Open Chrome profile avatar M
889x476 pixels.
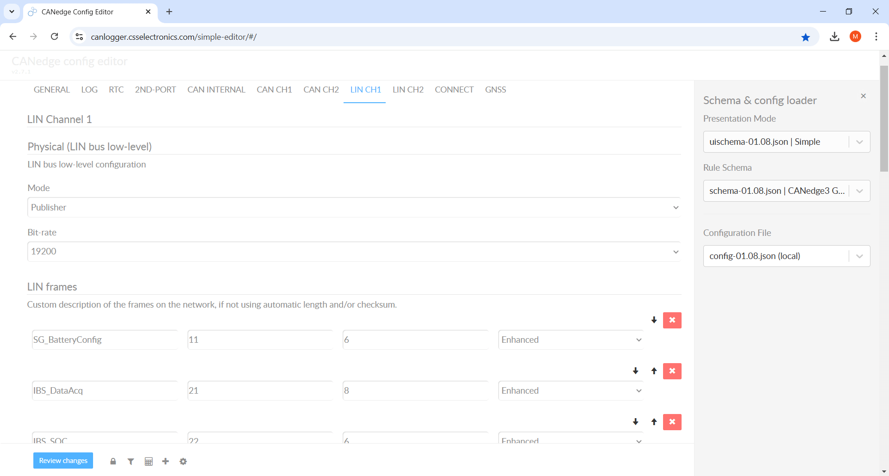pyautogui.click(x=855, y=37)
